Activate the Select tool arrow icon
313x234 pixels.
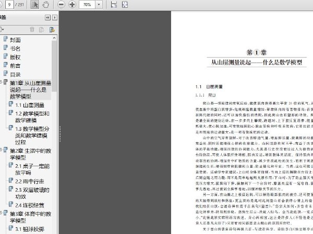34,5
